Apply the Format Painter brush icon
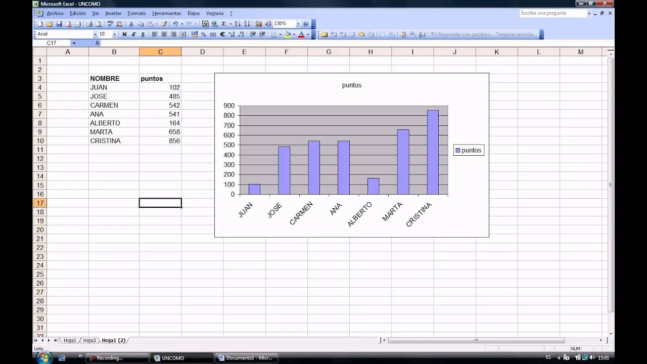647x364 pixels. (x=163, y=23)
